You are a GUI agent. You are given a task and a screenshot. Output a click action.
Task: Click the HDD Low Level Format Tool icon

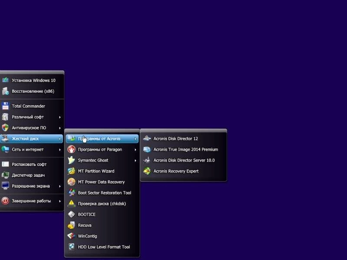point(71,247)
